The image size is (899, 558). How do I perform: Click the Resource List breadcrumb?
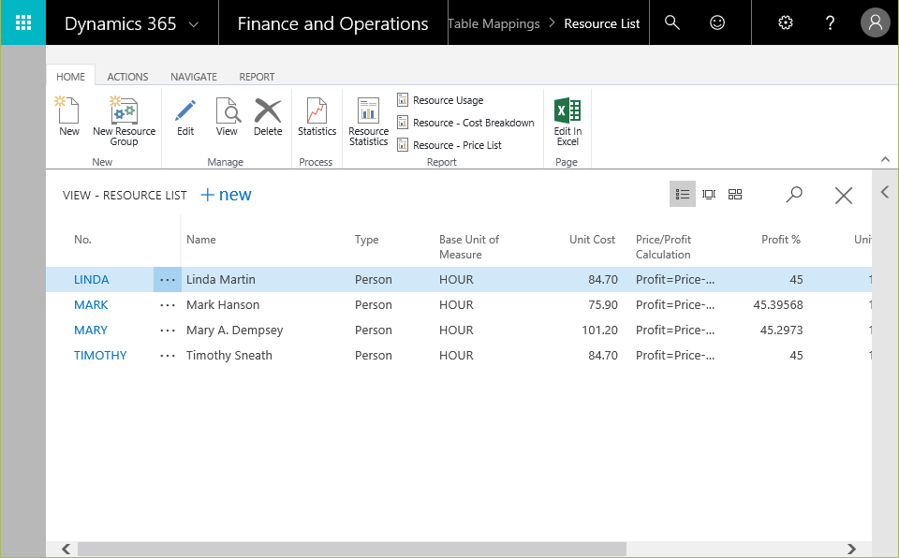[602, 23]
